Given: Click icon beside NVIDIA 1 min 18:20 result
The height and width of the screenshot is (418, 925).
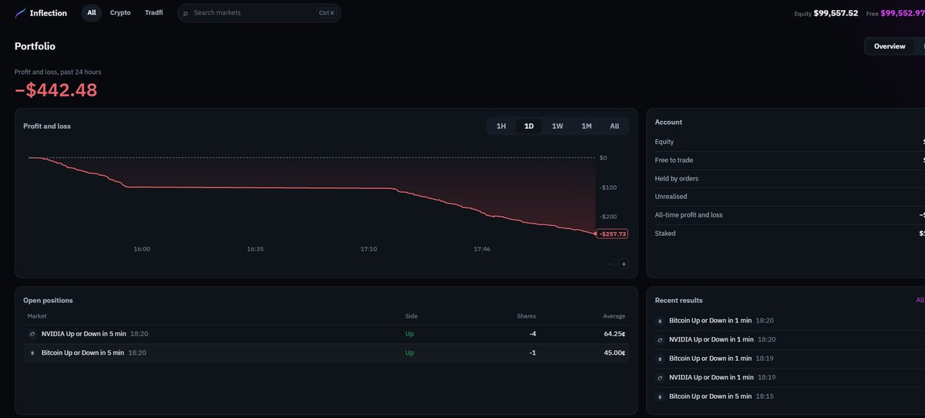Looking at the screenshot, I should pos(660,339).
